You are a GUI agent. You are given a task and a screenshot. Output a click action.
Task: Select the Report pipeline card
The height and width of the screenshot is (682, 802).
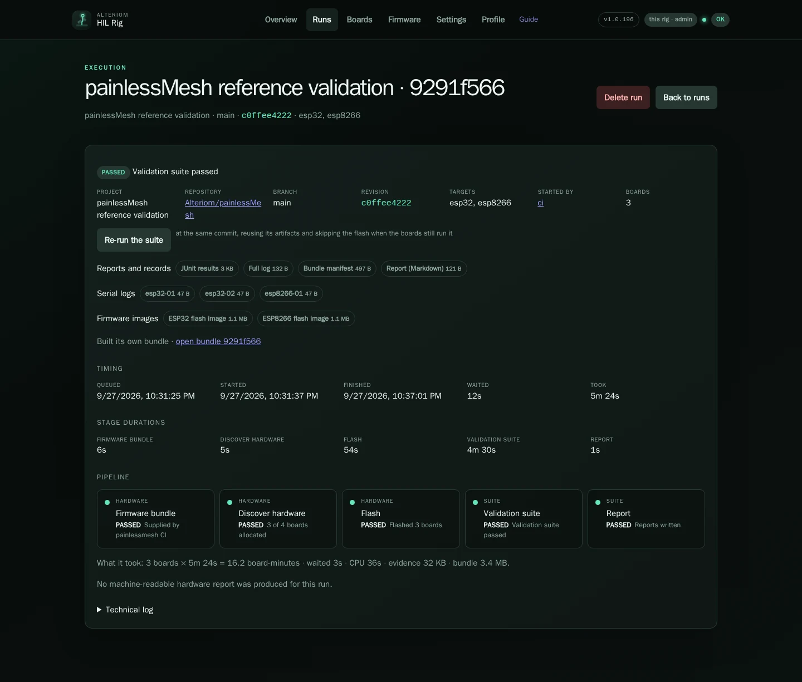646,519
